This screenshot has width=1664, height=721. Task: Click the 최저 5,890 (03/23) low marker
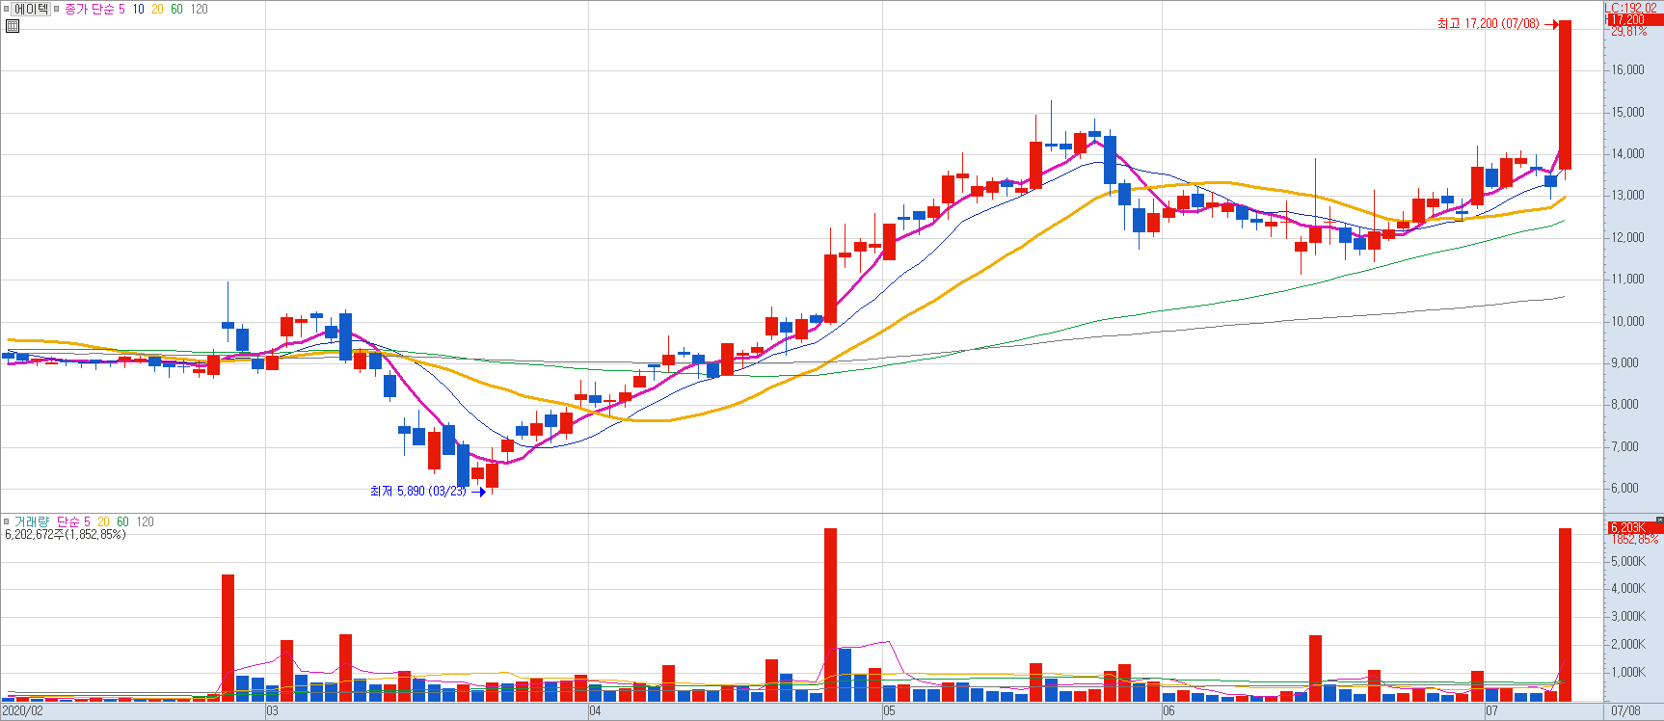pyautogui.click(x=418, y=492)
